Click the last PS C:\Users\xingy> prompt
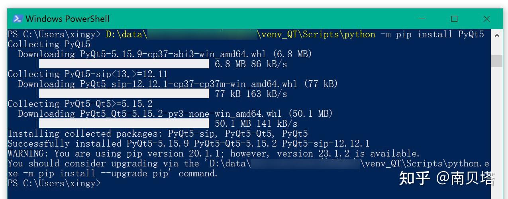 point(54,183)
